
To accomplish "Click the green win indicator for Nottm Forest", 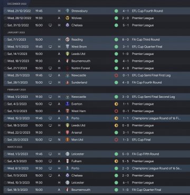I will pyautogui.click(x=116, y=68).
